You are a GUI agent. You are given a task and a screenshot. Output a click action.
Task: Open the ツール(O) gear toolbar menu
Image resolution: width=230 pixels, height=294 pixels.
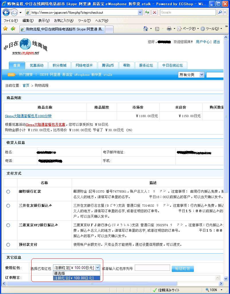[x=211, y=29]
